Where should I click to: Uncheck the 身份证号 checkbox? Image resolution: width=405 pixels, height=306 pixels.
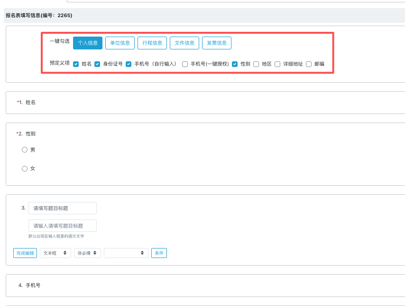pos(97,64)
